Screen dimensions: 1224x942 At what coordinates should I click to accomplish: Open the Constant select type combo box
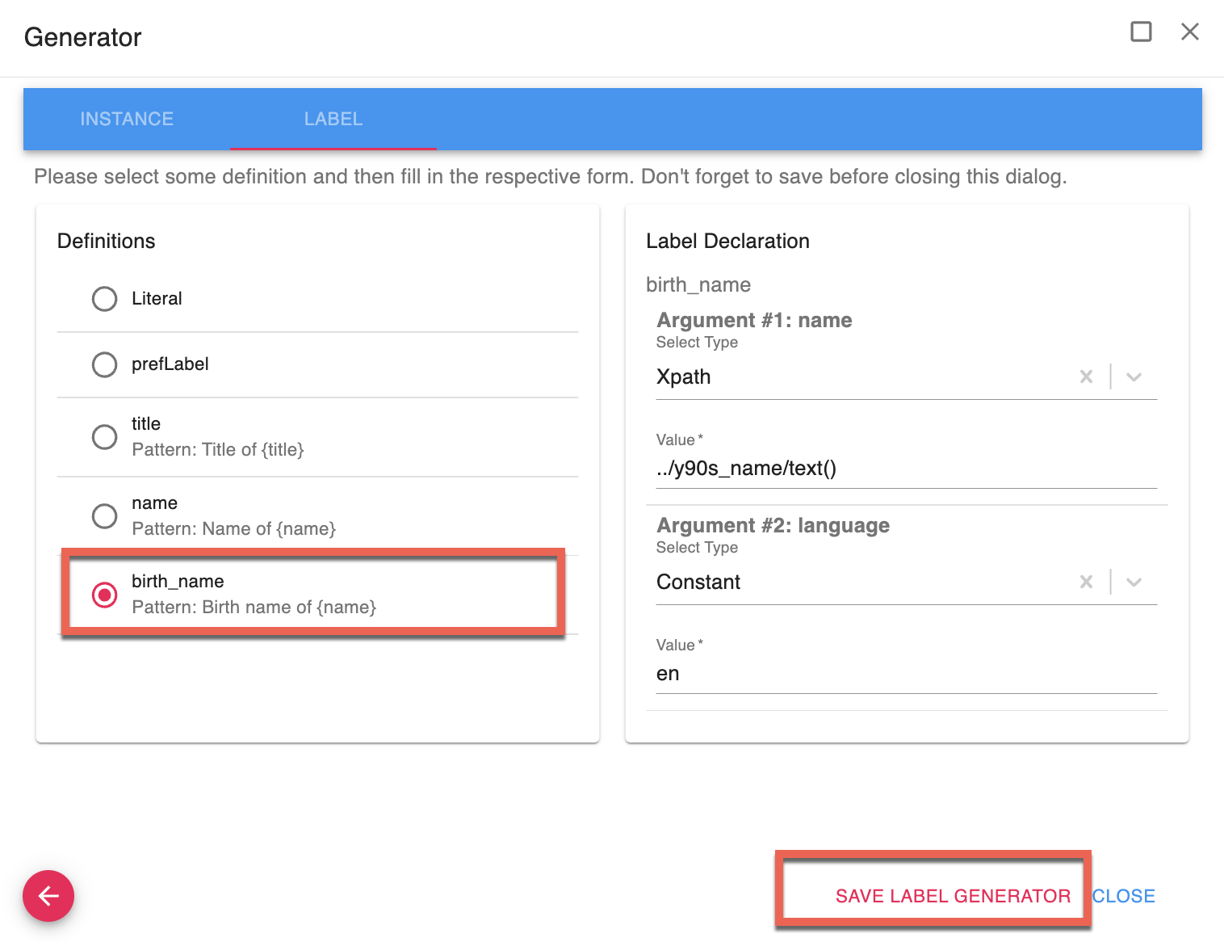(x=856, y=582)
